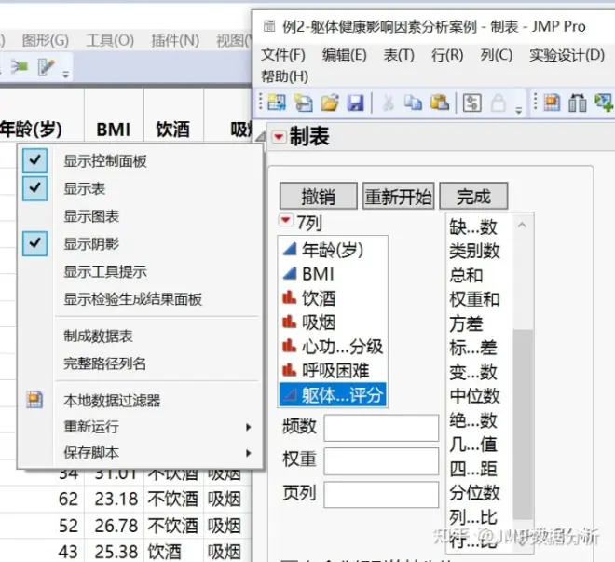Image resolution: width=615 pixels, height=562 pixels.
Task: Click the cut scissors icon
Action: 388,103
